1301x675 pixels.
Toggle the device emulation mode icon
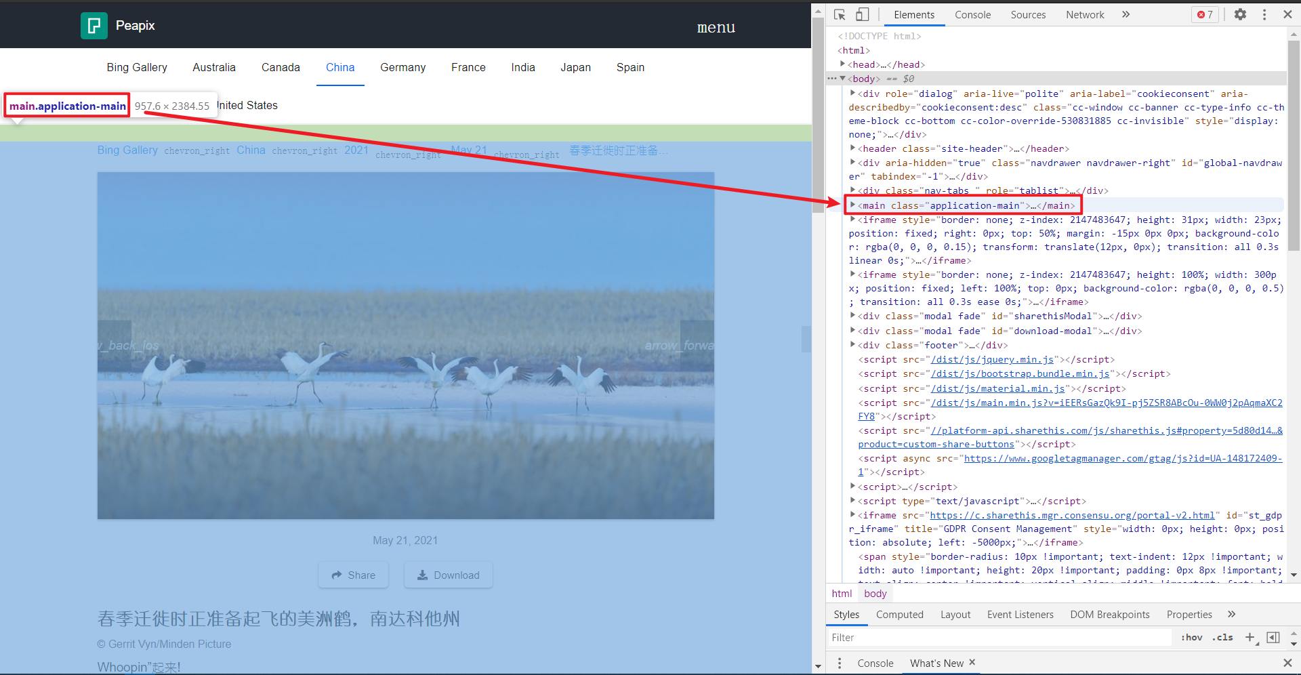click(x=862, y=14)
